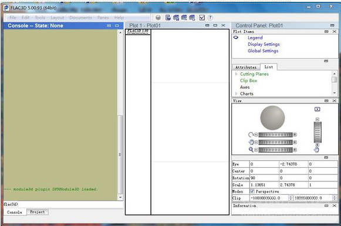Expand the Charts tree node
341x226 pixels.
[236, 93]
